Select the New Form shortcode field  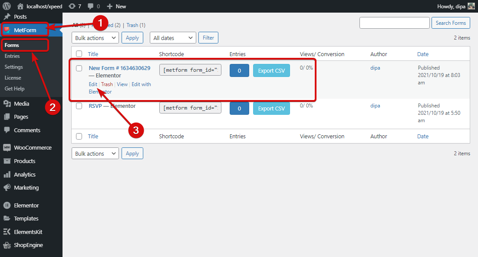pyautogui.click(x=190, y=70)
